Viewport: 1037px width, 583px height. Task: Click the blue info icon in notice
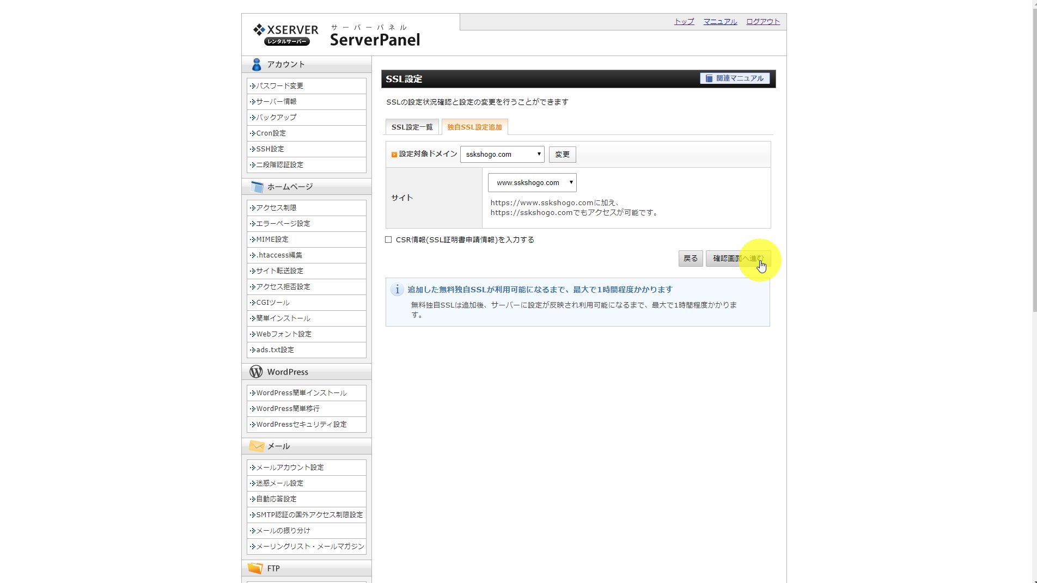tap(397, 290)
